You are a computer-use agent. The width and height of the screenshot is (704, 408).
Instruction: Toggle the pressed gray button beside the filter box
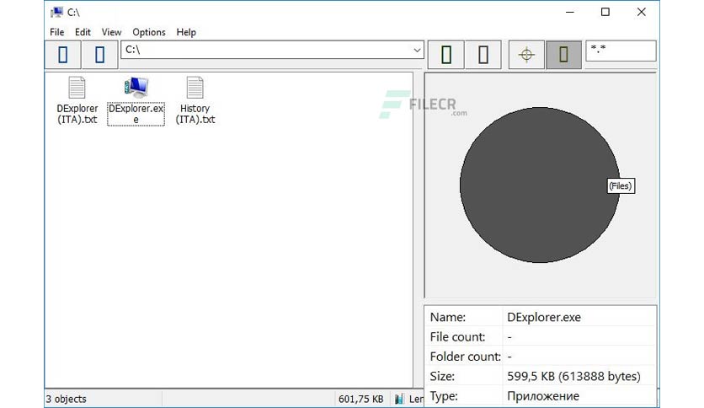coord(563,54)
